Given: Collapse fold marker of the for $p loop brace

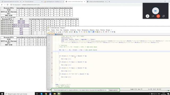Looking at the screenshot, I should (52, 53).
